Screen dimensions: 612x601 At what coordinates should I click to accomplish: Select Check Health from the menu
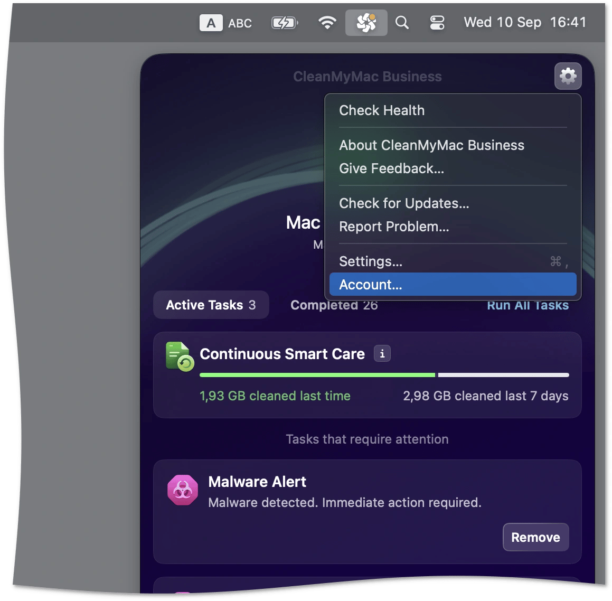[453, 110]
